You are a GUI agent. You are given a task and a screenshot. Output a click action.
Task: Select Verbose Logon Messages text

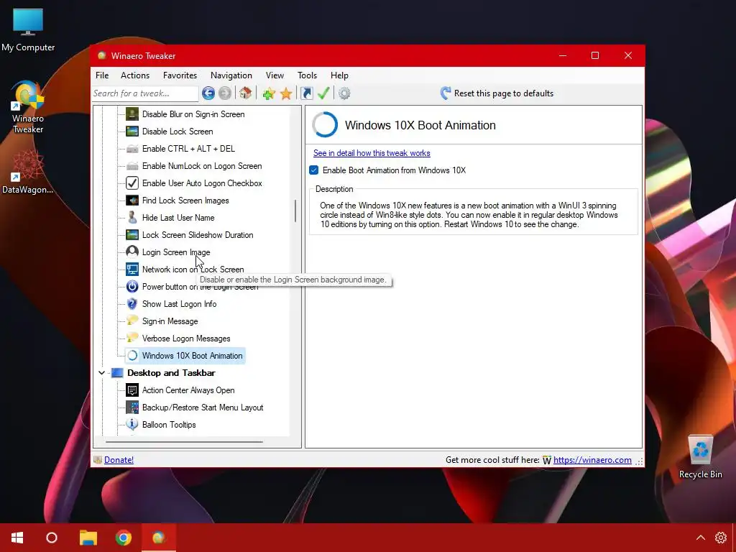[186, 339]
